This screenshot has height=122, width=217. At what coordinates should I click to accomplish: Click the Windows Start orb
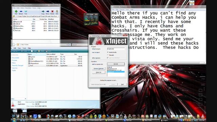click(14, 120)
